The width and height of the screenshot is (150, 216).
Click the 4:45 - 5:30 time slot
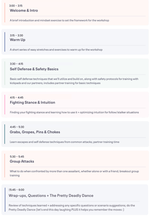[x=17, y=127]
